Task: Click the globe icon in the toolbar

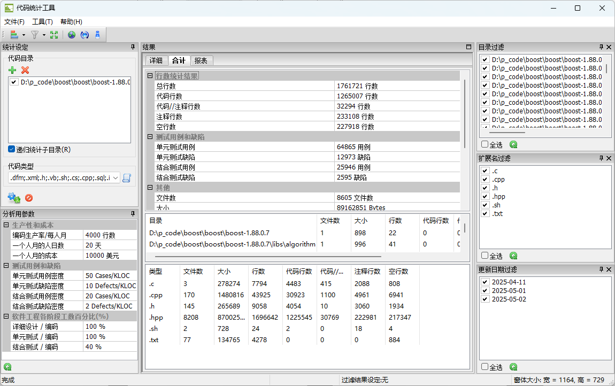Action: coord(72,35)
